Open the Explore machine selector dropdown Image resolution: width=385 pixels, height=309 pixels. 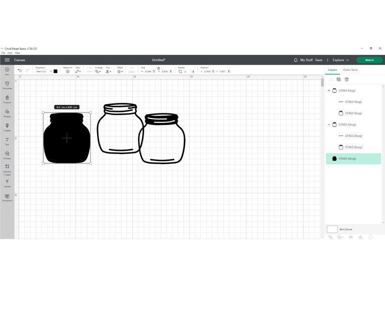[x=340, y=60]
